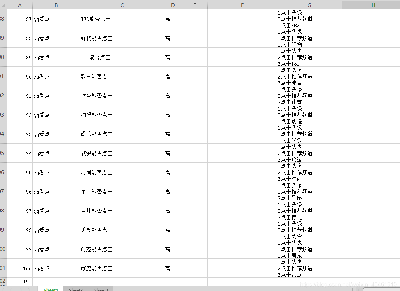Click the cell '星座能否点击'

[122, 192]
